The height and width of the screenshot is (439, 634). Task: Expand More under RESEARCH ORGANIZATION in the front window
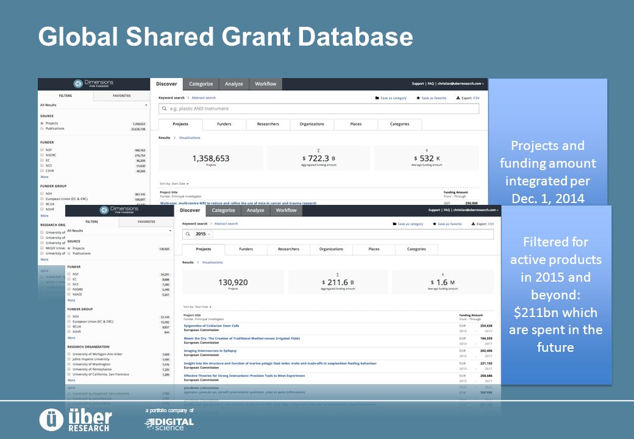(71, 380)
